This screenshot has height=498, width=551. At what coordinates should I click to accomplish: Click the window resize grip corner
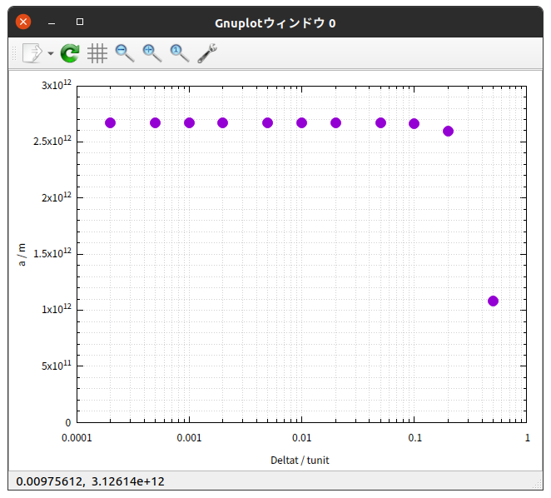pos(538,485)
